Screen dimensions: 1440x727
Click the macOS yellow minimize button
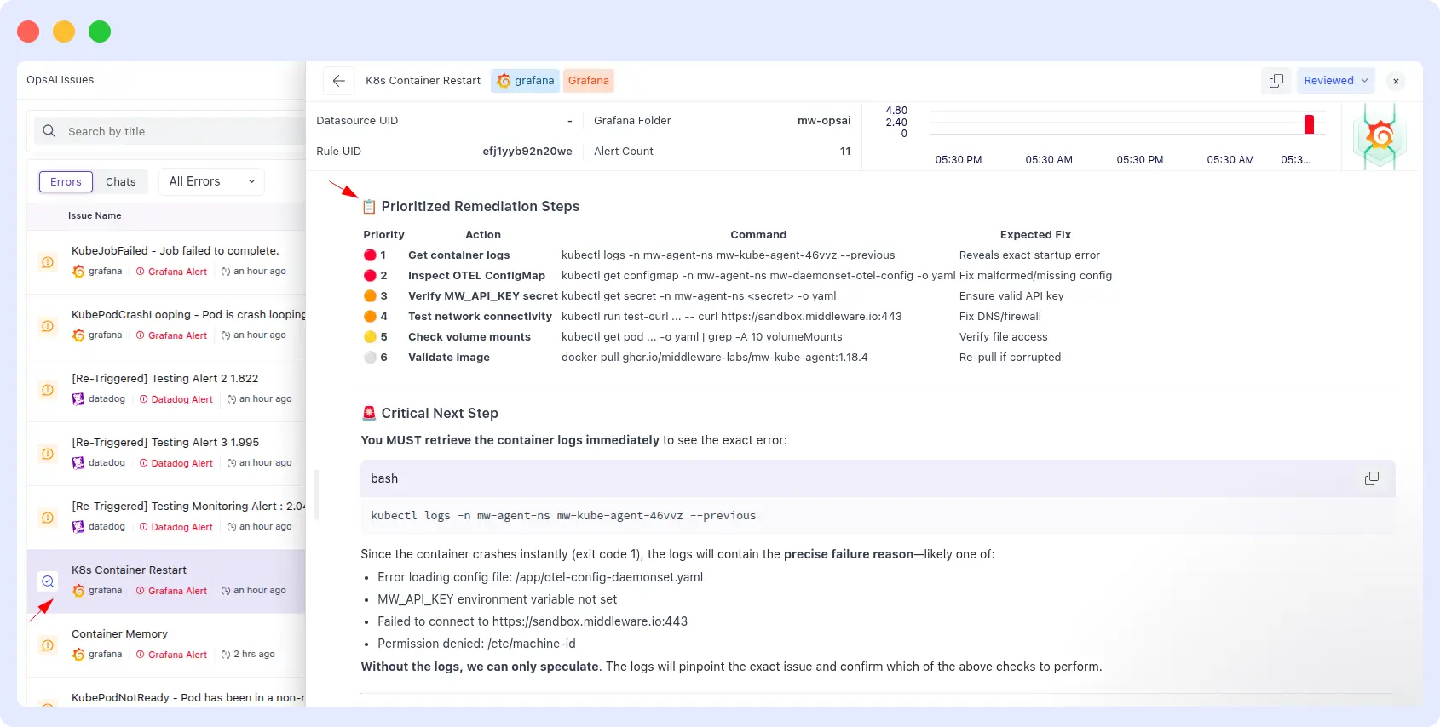(64, 31)
